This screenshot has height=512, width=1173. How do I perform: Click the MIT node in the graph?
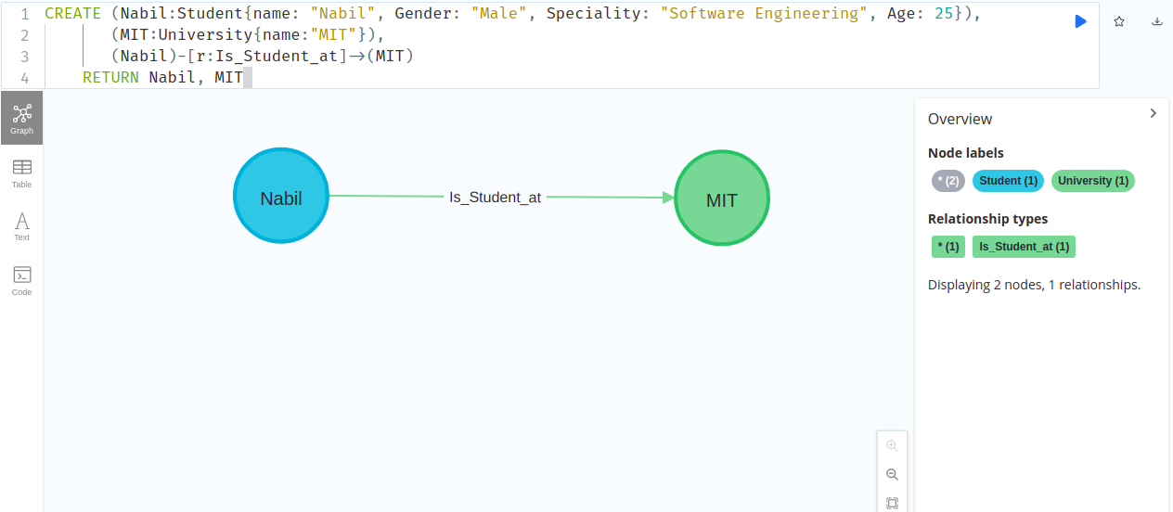pyautogui.click(x=722, y=199)
